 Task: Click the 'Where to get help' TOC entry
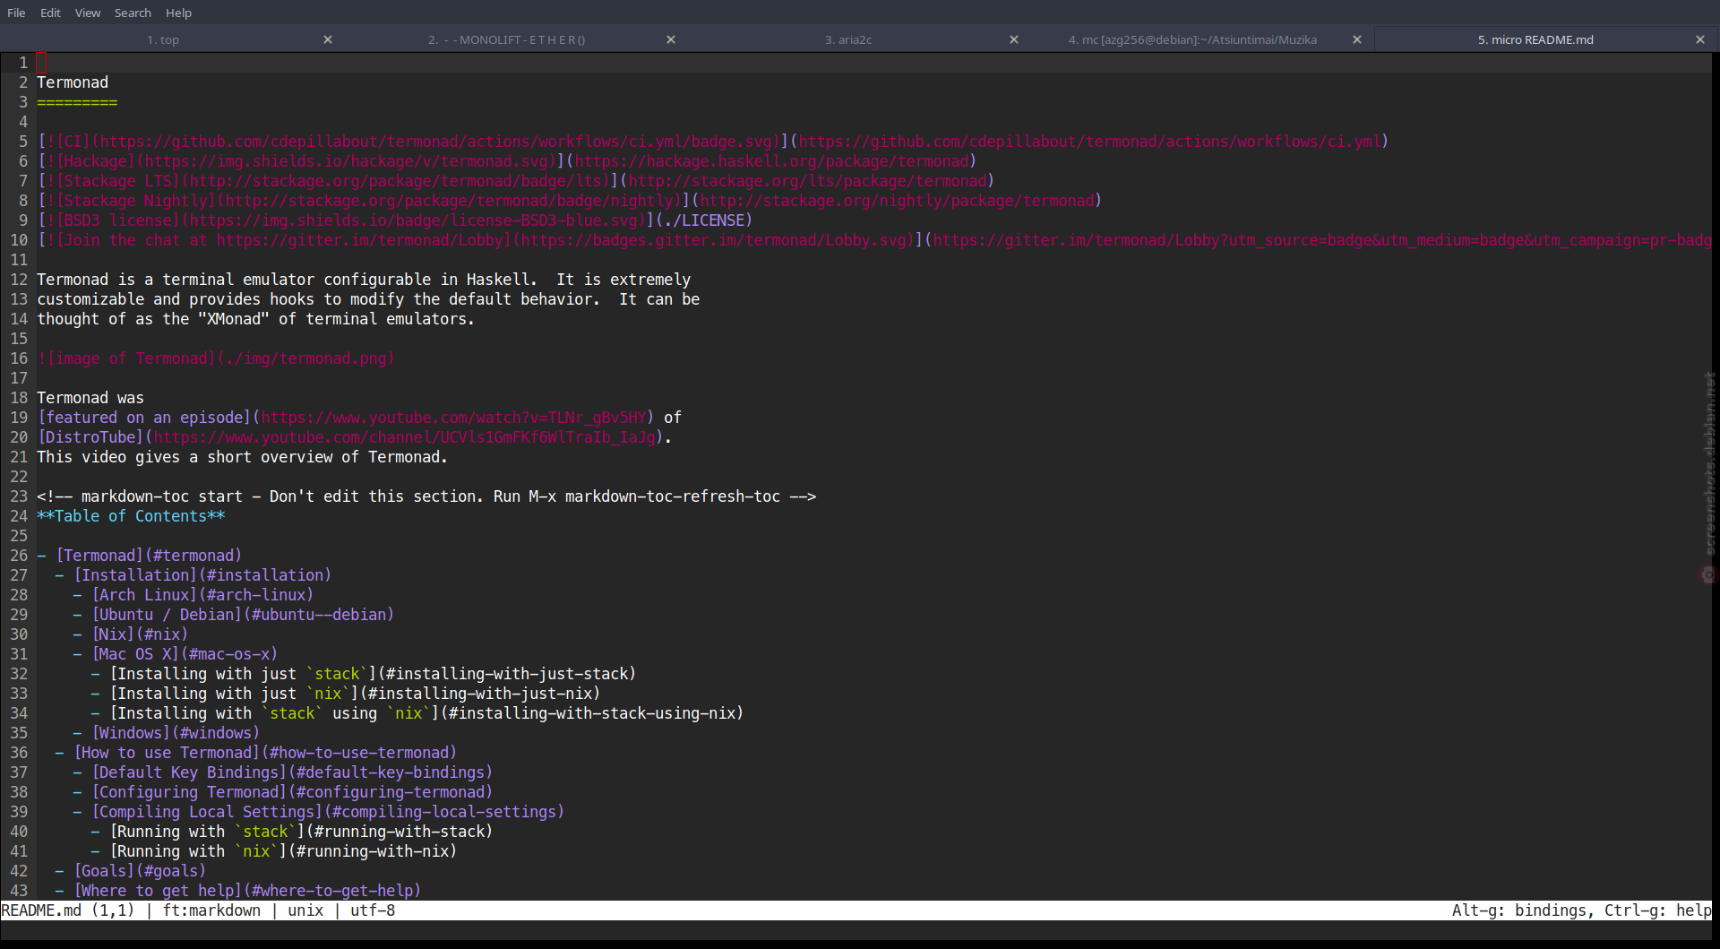pos(247,891)
